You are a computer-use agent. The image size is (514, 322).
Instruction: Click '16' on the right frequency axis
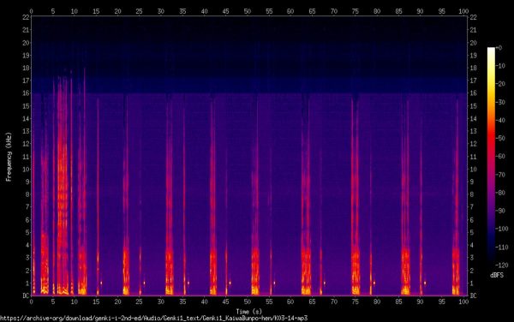tap(473, 93)
